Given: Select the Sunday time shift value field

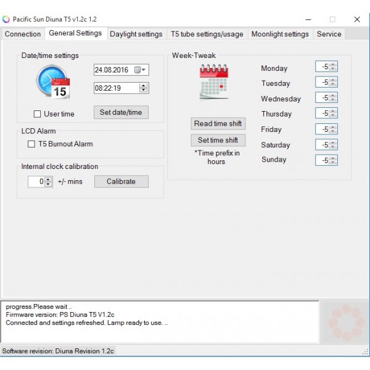Looking at the screenshot, I should coord(323,160).
